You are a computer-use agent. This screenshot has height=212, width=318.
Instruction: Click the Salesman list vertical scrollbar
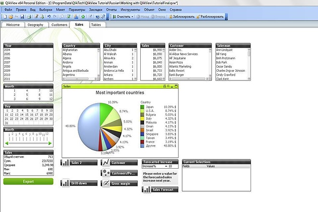tap(249, 64)
